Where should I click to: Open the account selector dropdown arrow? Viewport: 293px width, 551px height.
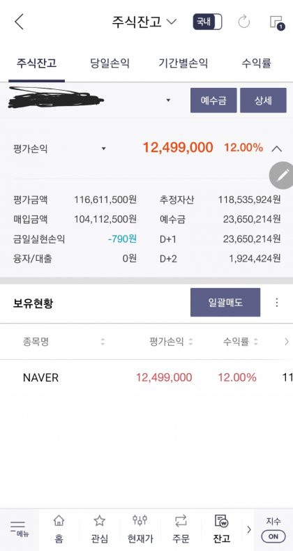168,100
